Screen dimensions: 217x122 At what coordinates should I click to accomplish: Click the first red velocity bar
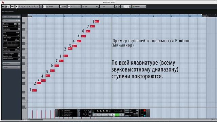point(33,114)
